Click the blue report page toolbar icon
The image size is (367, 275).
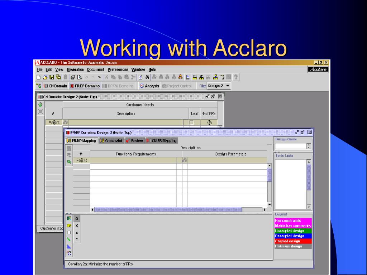coord(188,77)
